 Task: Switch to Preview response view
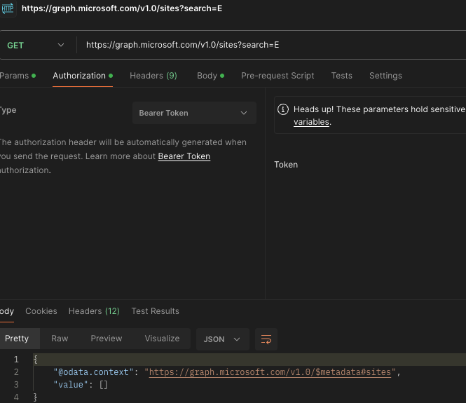(x=106, y=339)
